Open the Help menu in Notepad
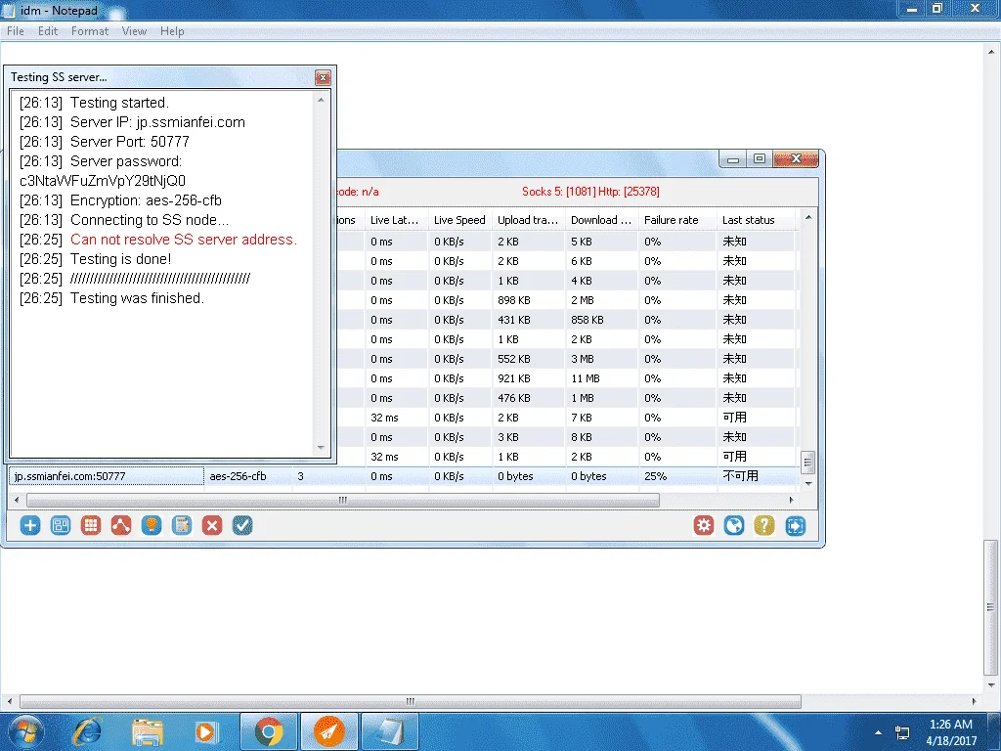This screenshot has width=1001, height=751. (x=172, y=30)
